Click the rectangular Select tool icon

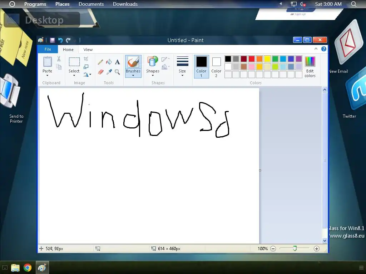point(74,62)
